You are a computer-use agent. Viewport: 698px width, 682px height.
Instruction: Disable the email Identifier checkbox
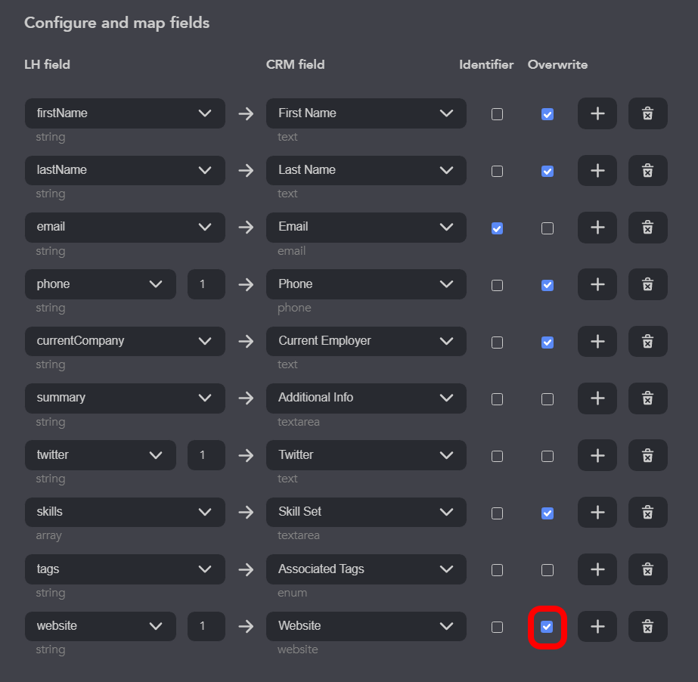tap(498, 228)
